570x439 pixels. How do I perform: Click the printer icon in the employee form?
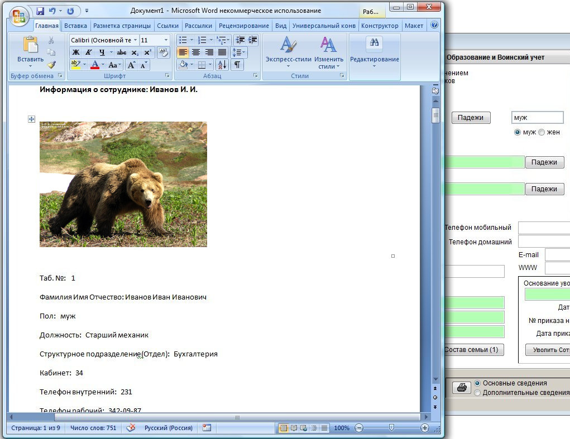462,388
